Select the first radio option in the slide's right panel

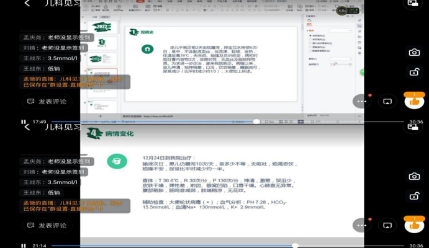click(x=311, y=36)
